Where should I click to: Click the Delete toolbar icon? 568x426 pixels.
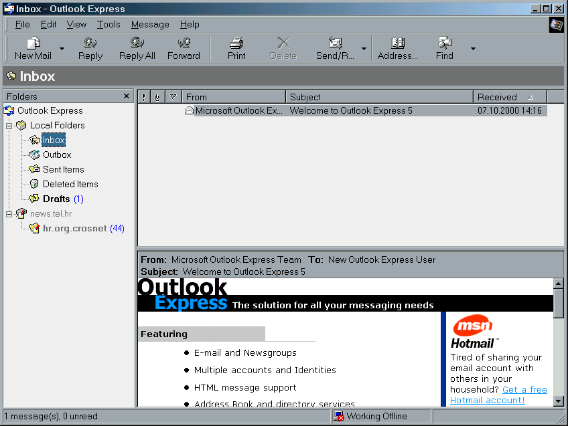283,43
